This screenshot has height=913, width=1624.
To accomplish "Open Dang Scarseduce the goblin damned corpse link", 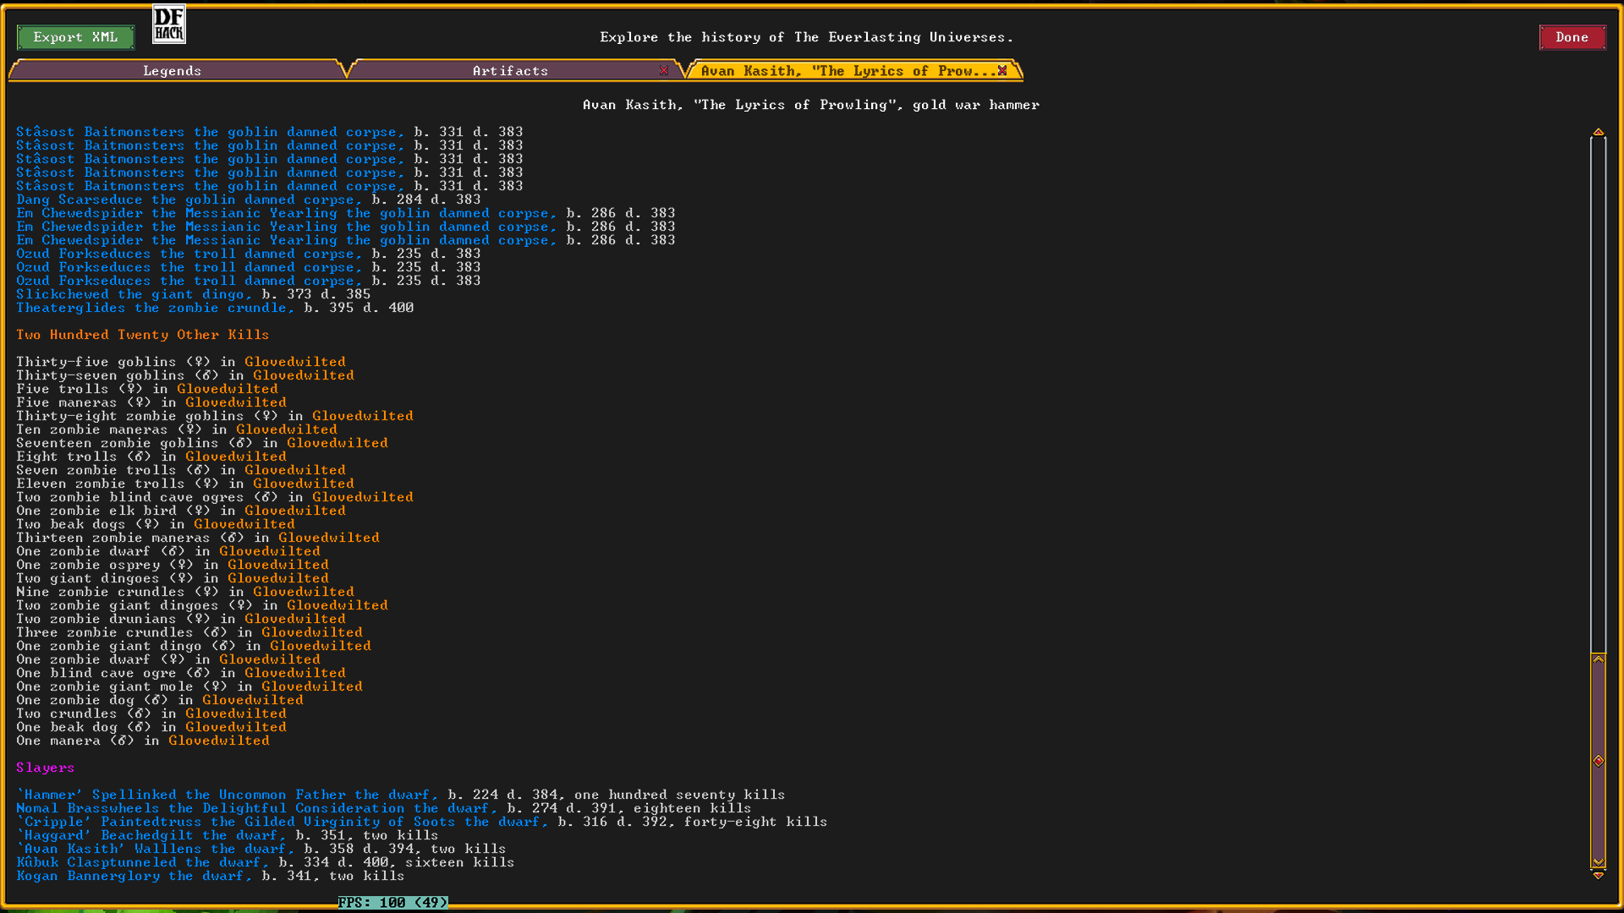I will click(189, 200).
